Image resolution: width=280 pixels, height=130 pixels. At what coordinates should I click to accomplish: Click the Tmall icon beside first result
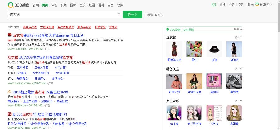(10, 35)
